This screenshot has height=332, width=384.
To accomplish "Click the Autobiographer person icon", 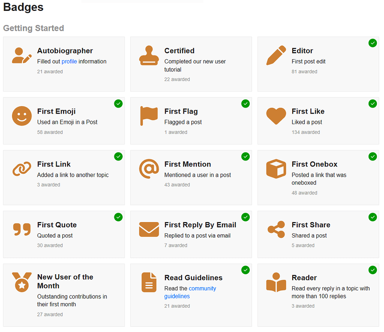I will 21,55.
